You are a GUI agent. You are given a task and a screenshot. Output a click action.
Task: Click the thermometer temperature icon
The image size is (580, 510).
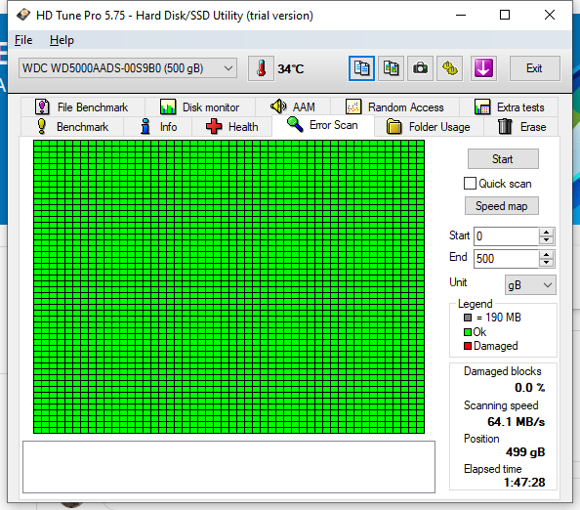(x=261, y=68)
